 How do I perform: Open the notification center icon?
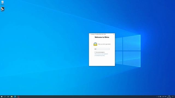point(173,97)
